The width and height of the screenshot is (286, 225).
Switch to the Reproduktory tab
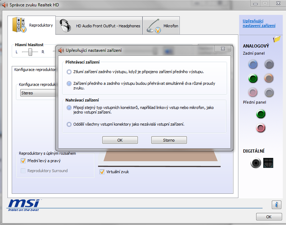coord(32,25)
